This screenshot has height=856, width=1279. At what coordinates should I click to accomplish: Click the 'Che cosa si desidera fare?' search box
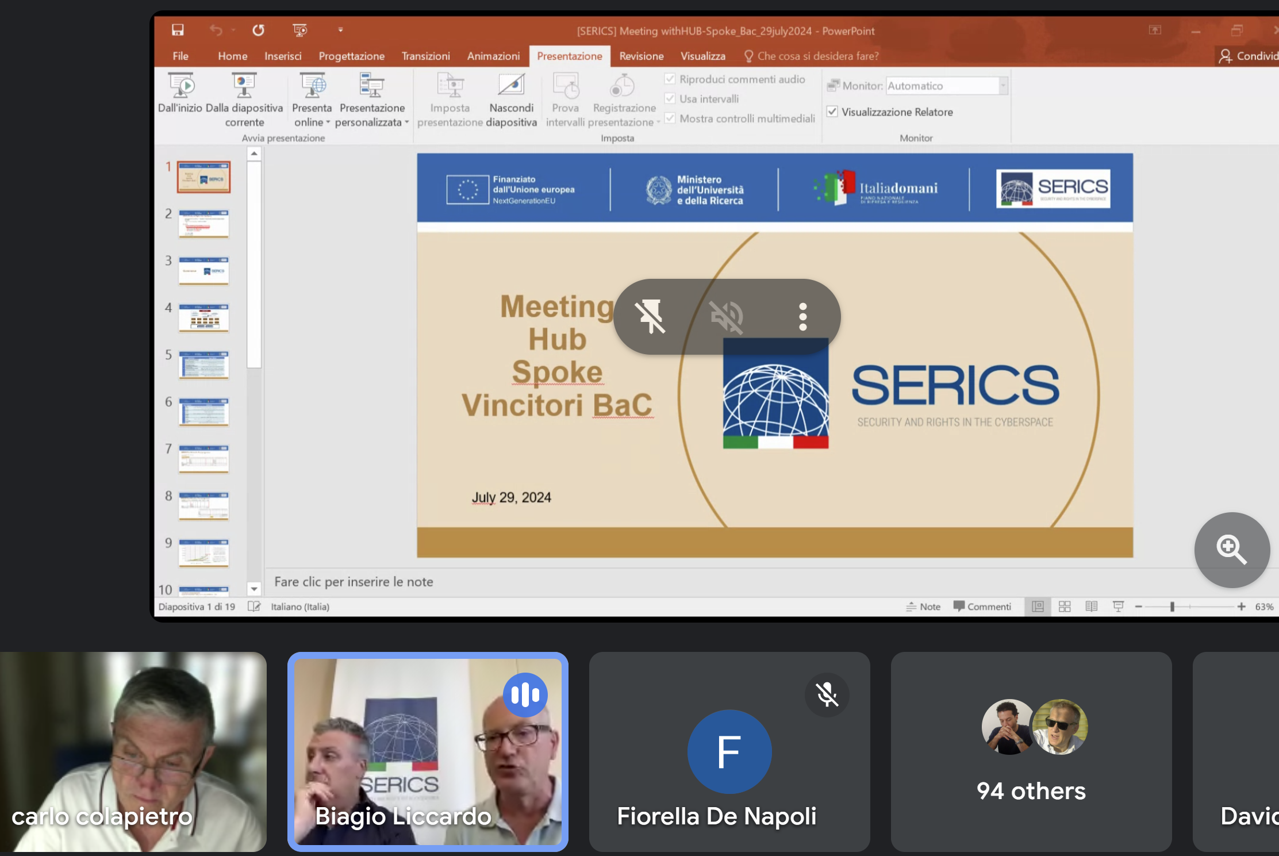point(812,56)
